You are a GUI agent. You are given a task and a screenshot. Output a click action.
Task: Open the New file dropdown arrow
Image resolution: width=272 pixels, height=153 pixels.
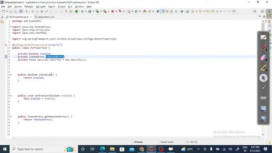[7, 11]
